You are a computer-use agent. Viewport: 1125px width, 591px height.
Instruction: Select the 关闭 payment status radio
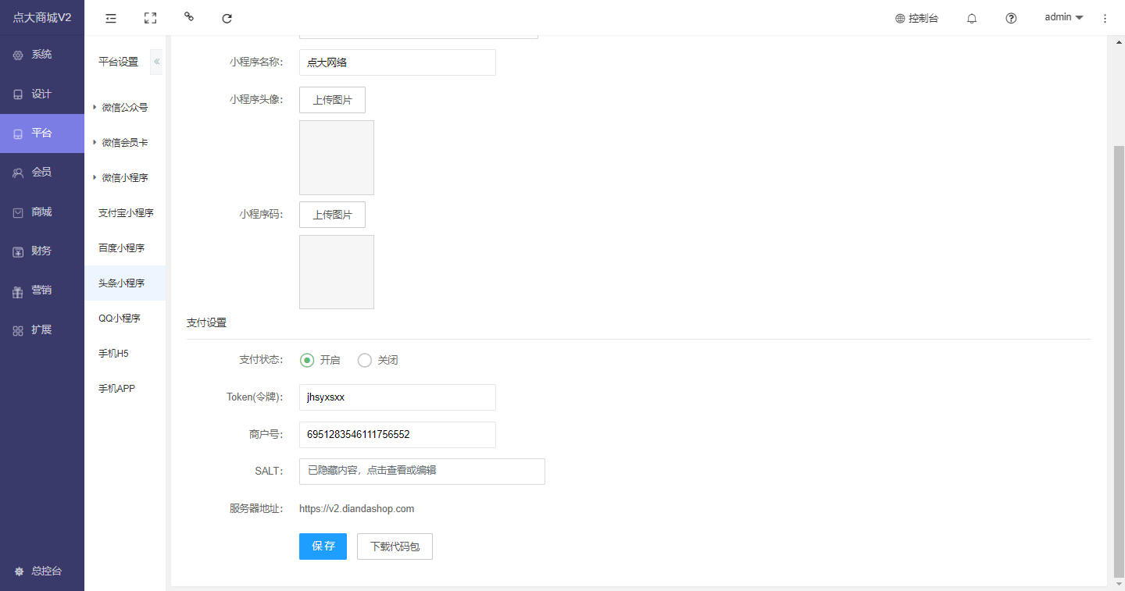[365, 360]
